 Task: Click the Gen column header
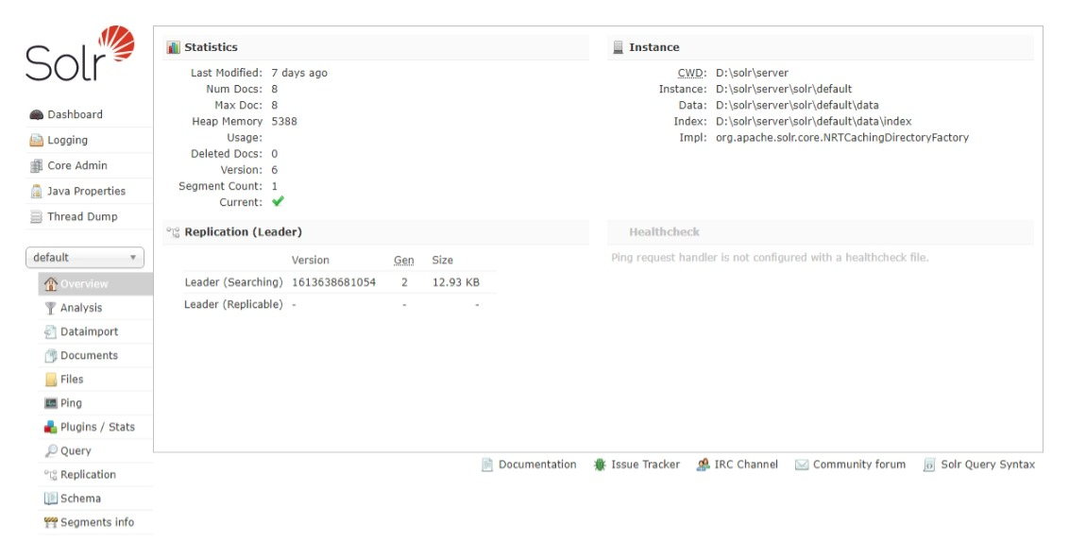[403, 261]
